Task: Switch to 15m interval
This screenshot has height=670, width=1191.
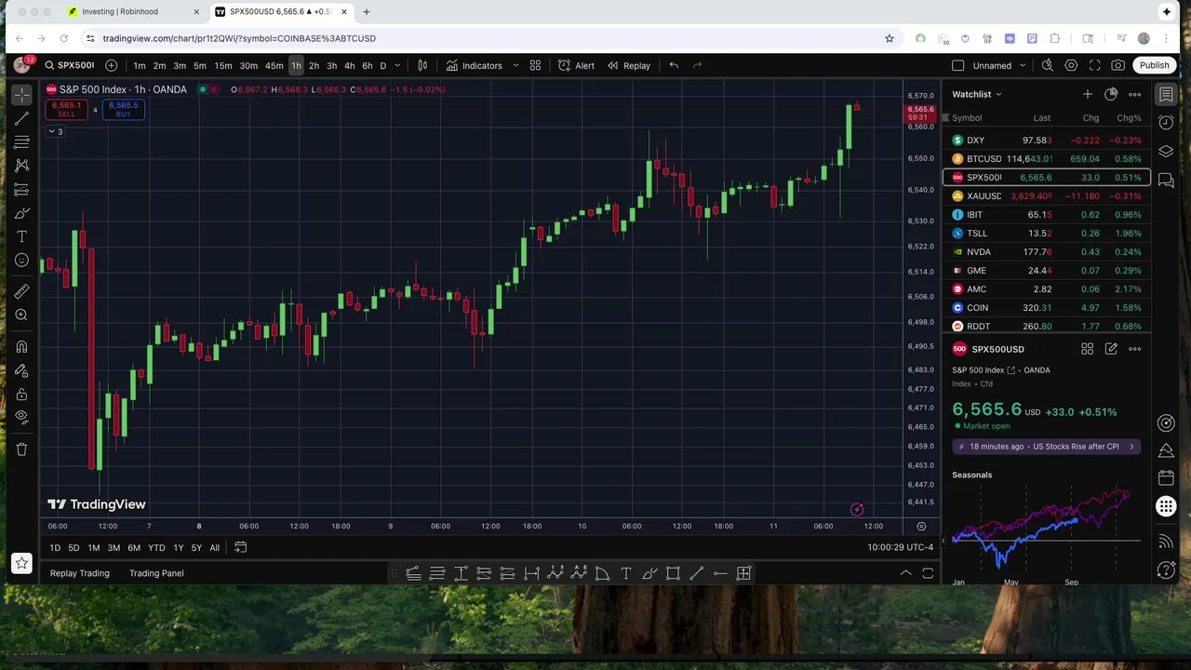Action: [x=223, y=65]
